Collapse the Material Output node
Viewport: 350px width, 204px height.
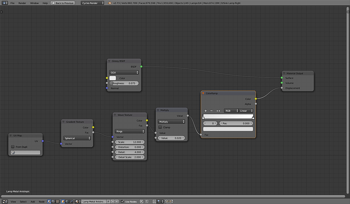(284, 73)
